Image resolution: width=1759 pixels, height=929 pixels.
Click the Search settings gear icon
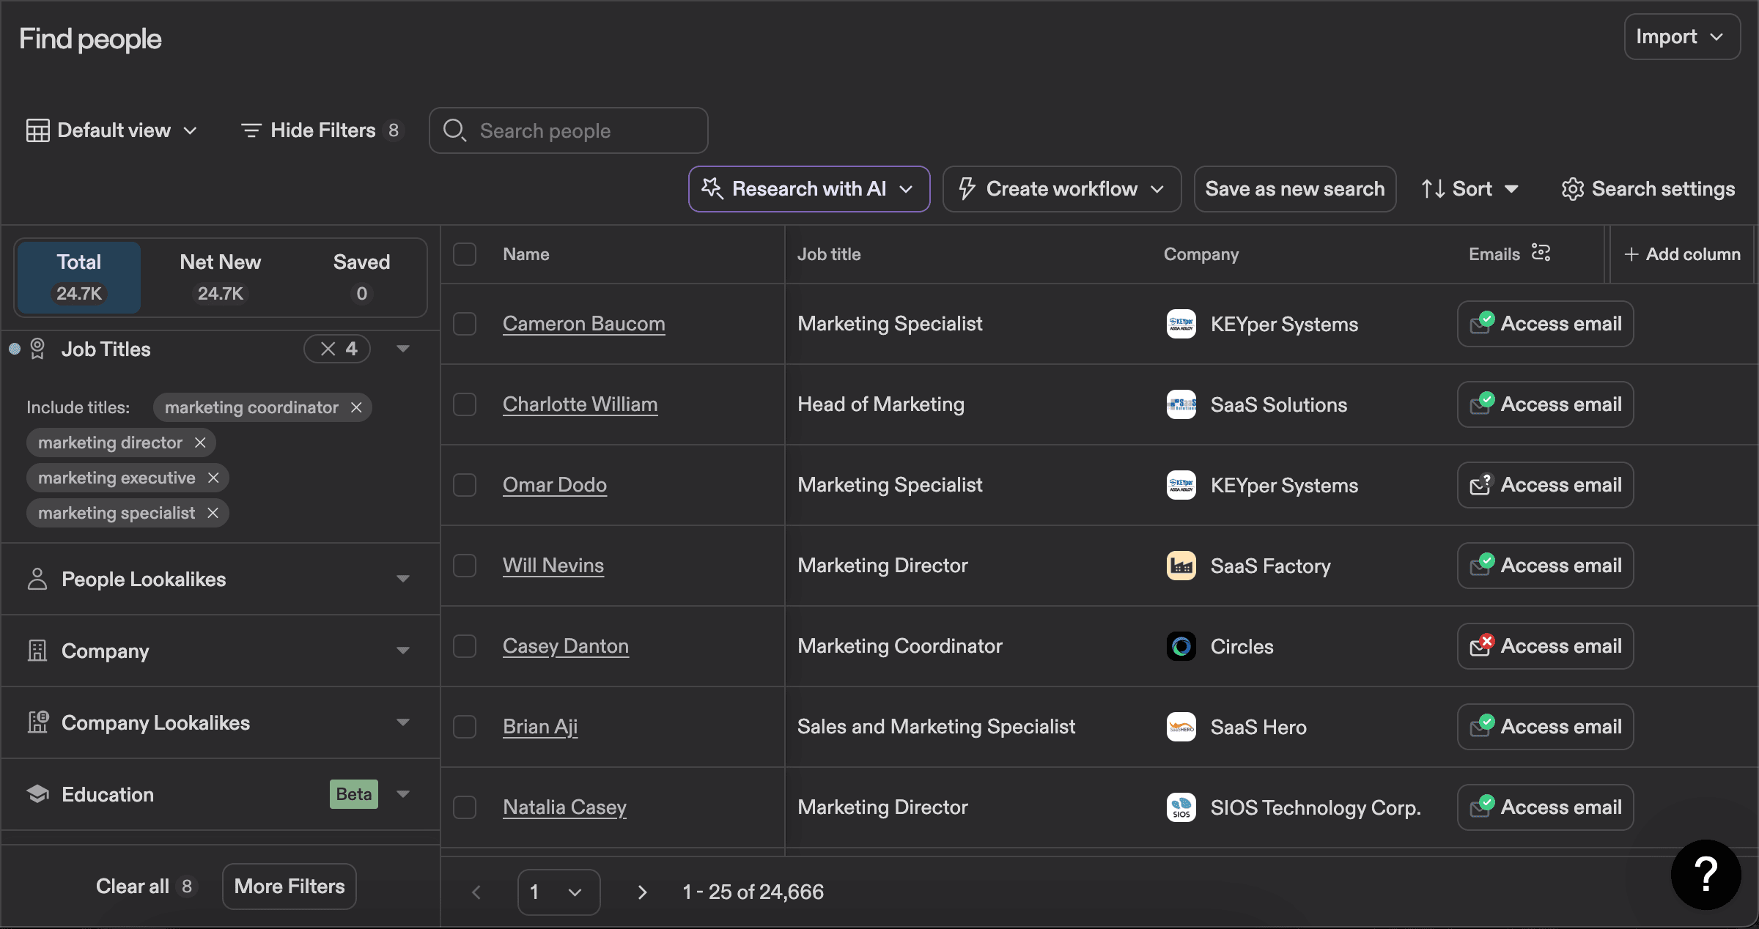[1572, 188]
